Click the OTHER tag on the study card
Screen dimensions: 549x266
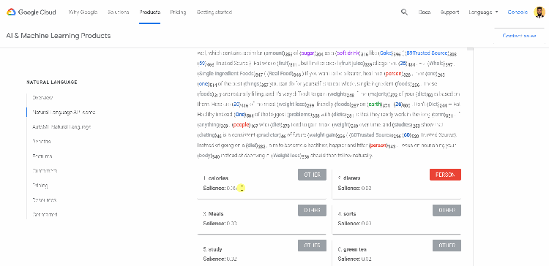pos(312,246)
